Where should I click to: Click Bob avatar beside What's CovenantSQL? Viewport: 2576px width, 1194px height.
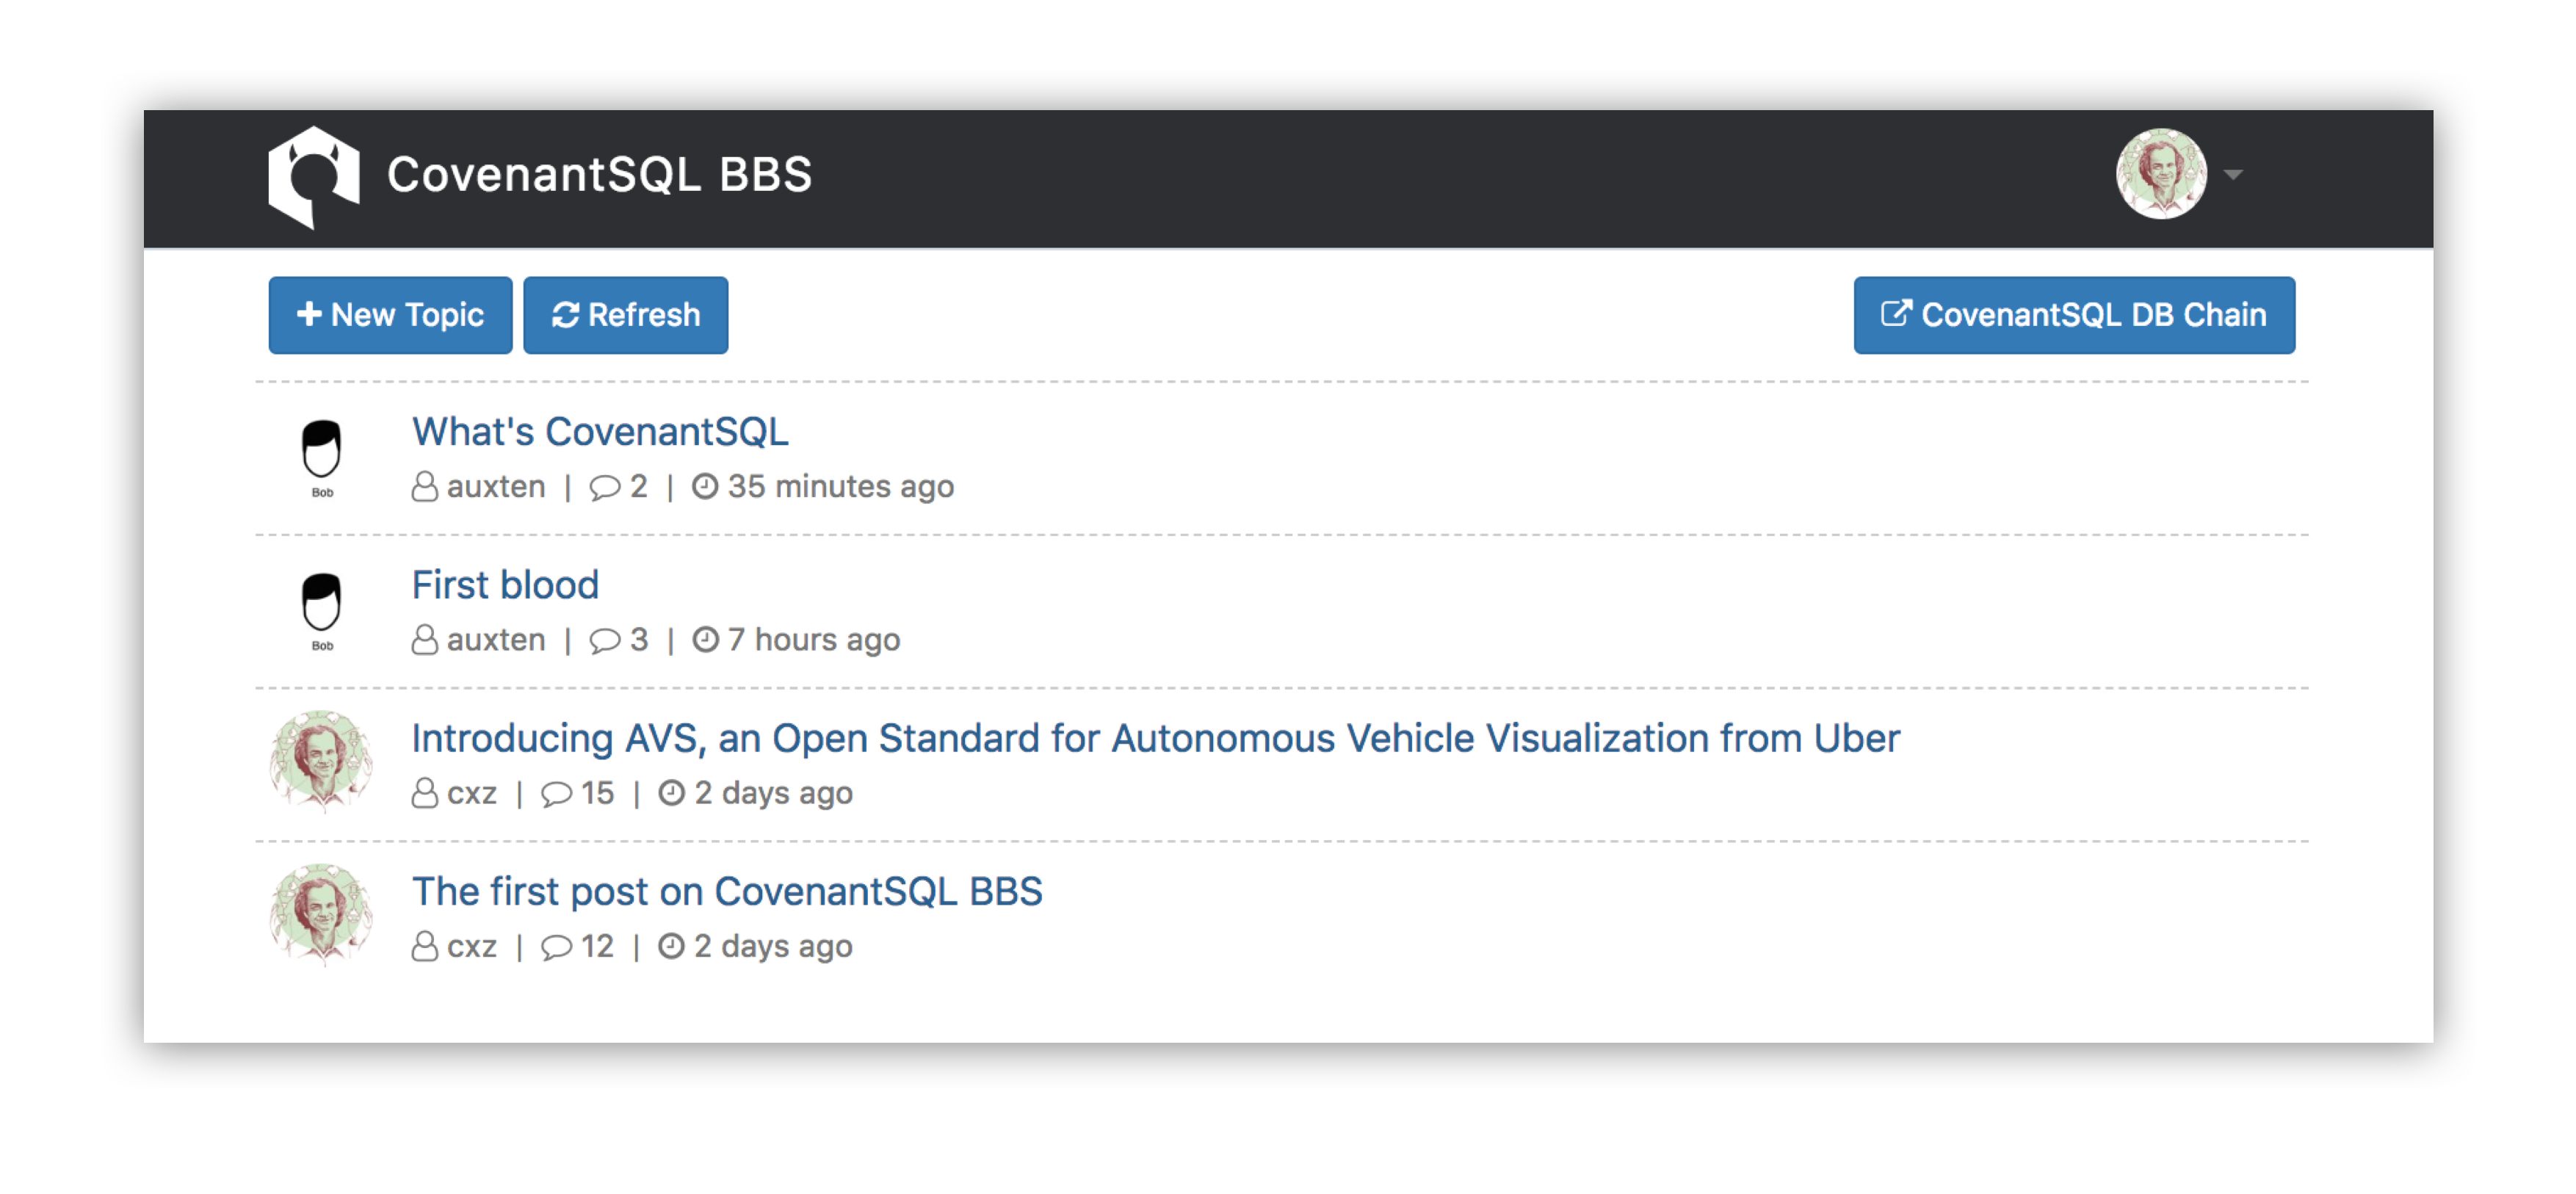tap(321, 456)
